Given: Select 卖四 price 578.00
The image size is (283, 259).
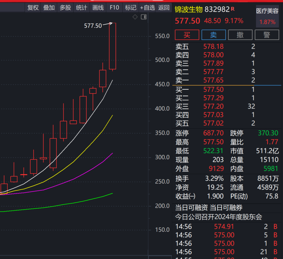Looking at the screenshot, I should point(213,55).
